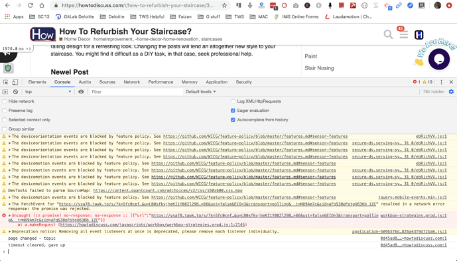Switch to the Application tab
The image size is (457, 261).
pos(216,82)
